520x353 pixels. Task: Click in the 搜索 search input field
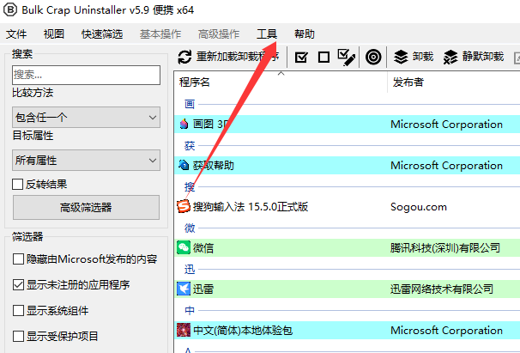tap(86, 75)
